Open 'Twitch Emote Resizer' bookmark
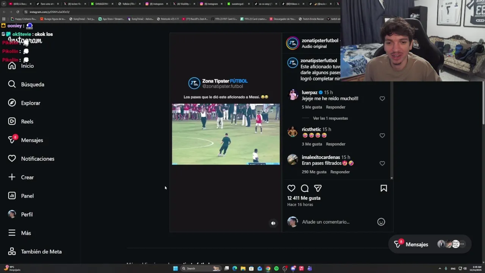485x273 pixels. (x=311, y=19)
